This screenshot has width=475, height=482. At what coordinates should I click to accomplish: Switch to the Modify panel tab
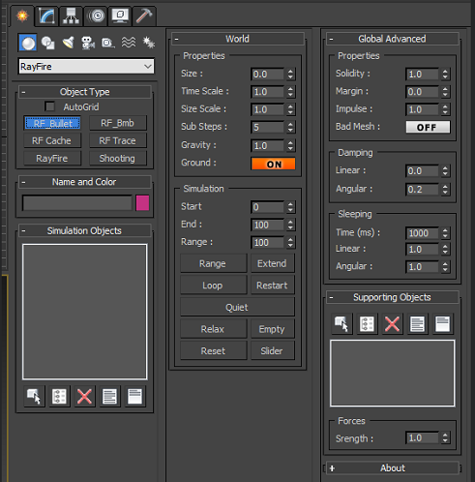pos(46,15)
